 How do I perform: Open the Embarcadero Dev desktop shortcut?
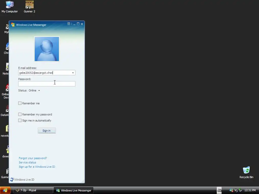tap(5, 91)
